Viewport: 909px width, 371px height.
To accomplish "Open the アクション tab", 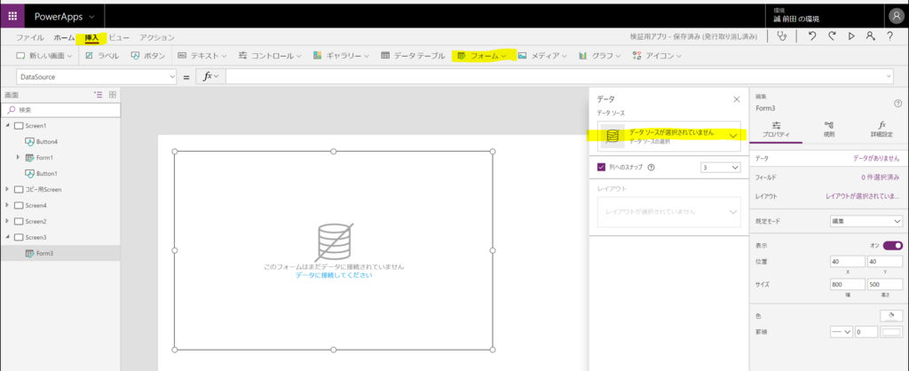I will point(157,37).
